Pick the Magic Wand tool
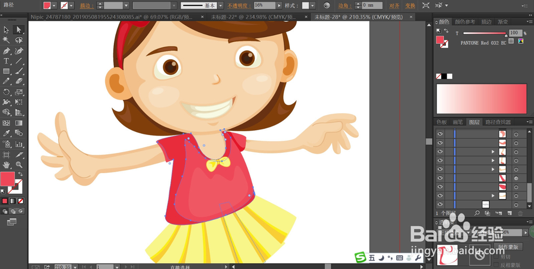The image size is (534, 269). [x=6, y=40]
